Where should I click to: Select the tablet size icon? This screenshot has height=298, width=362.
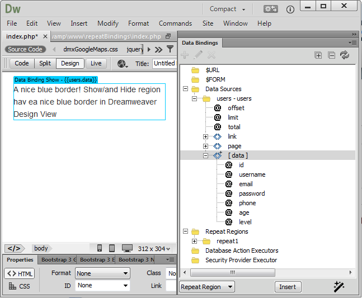(x=112, y=248)
